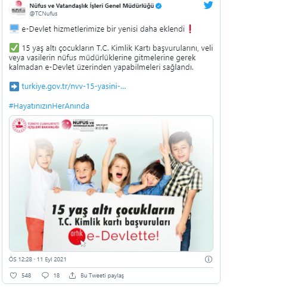Click the green checkmark emoji

tap(14, 48)
